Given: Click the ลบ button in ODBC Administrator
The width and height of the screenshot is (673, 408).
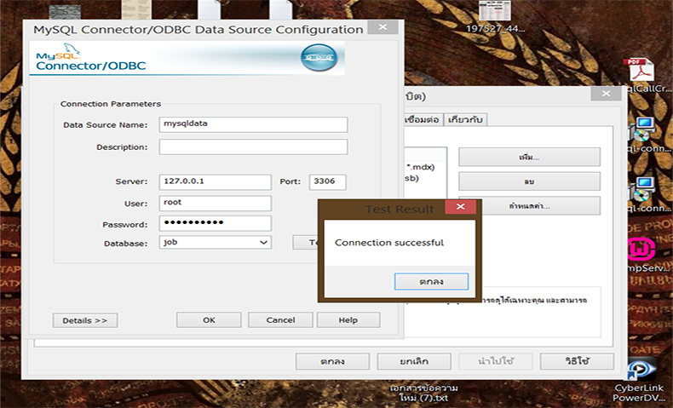Looking at the screenshot, I should 529,181.
